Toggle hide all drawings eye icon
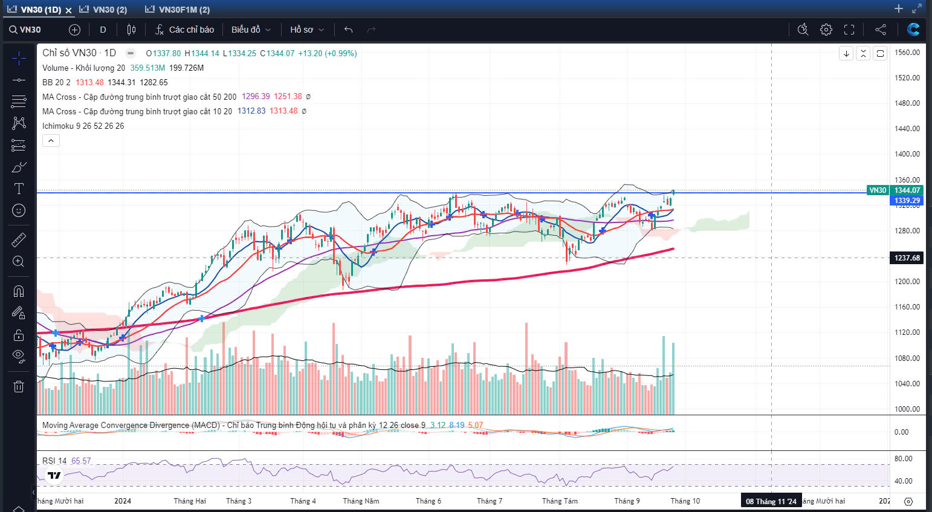 (x=19, y=356)
